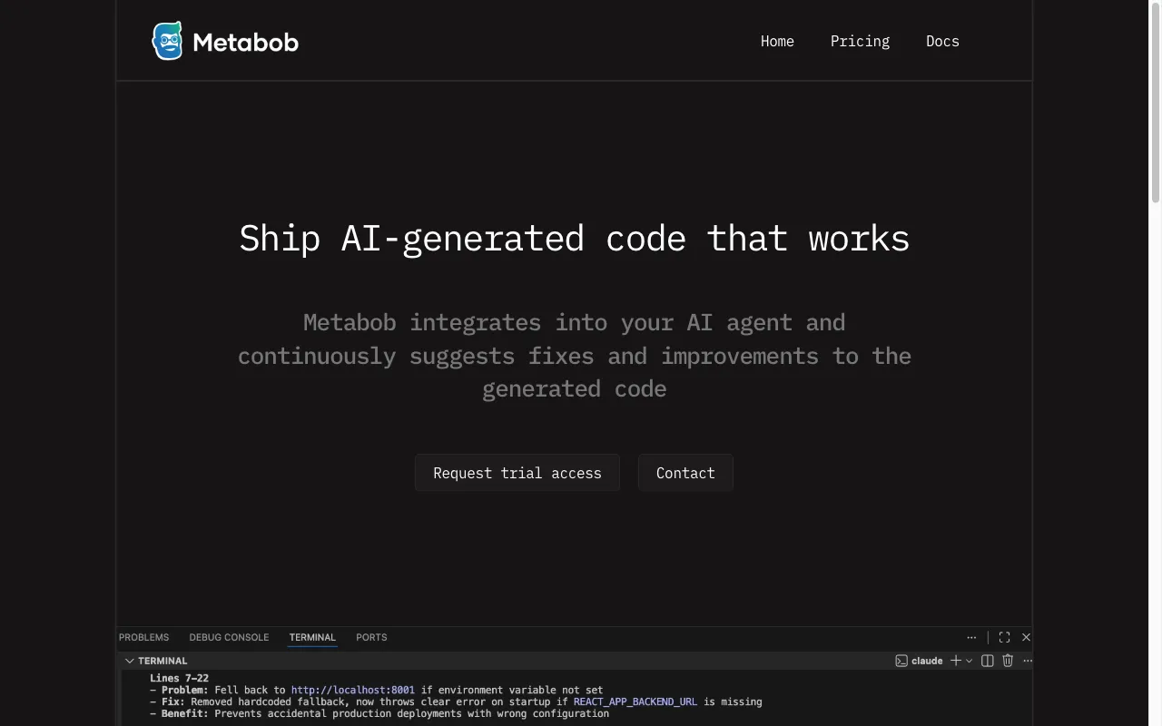Click REACT_APP_BACKEND_URL text in terminal
The image size is (1162, 726).
point(635,701)
